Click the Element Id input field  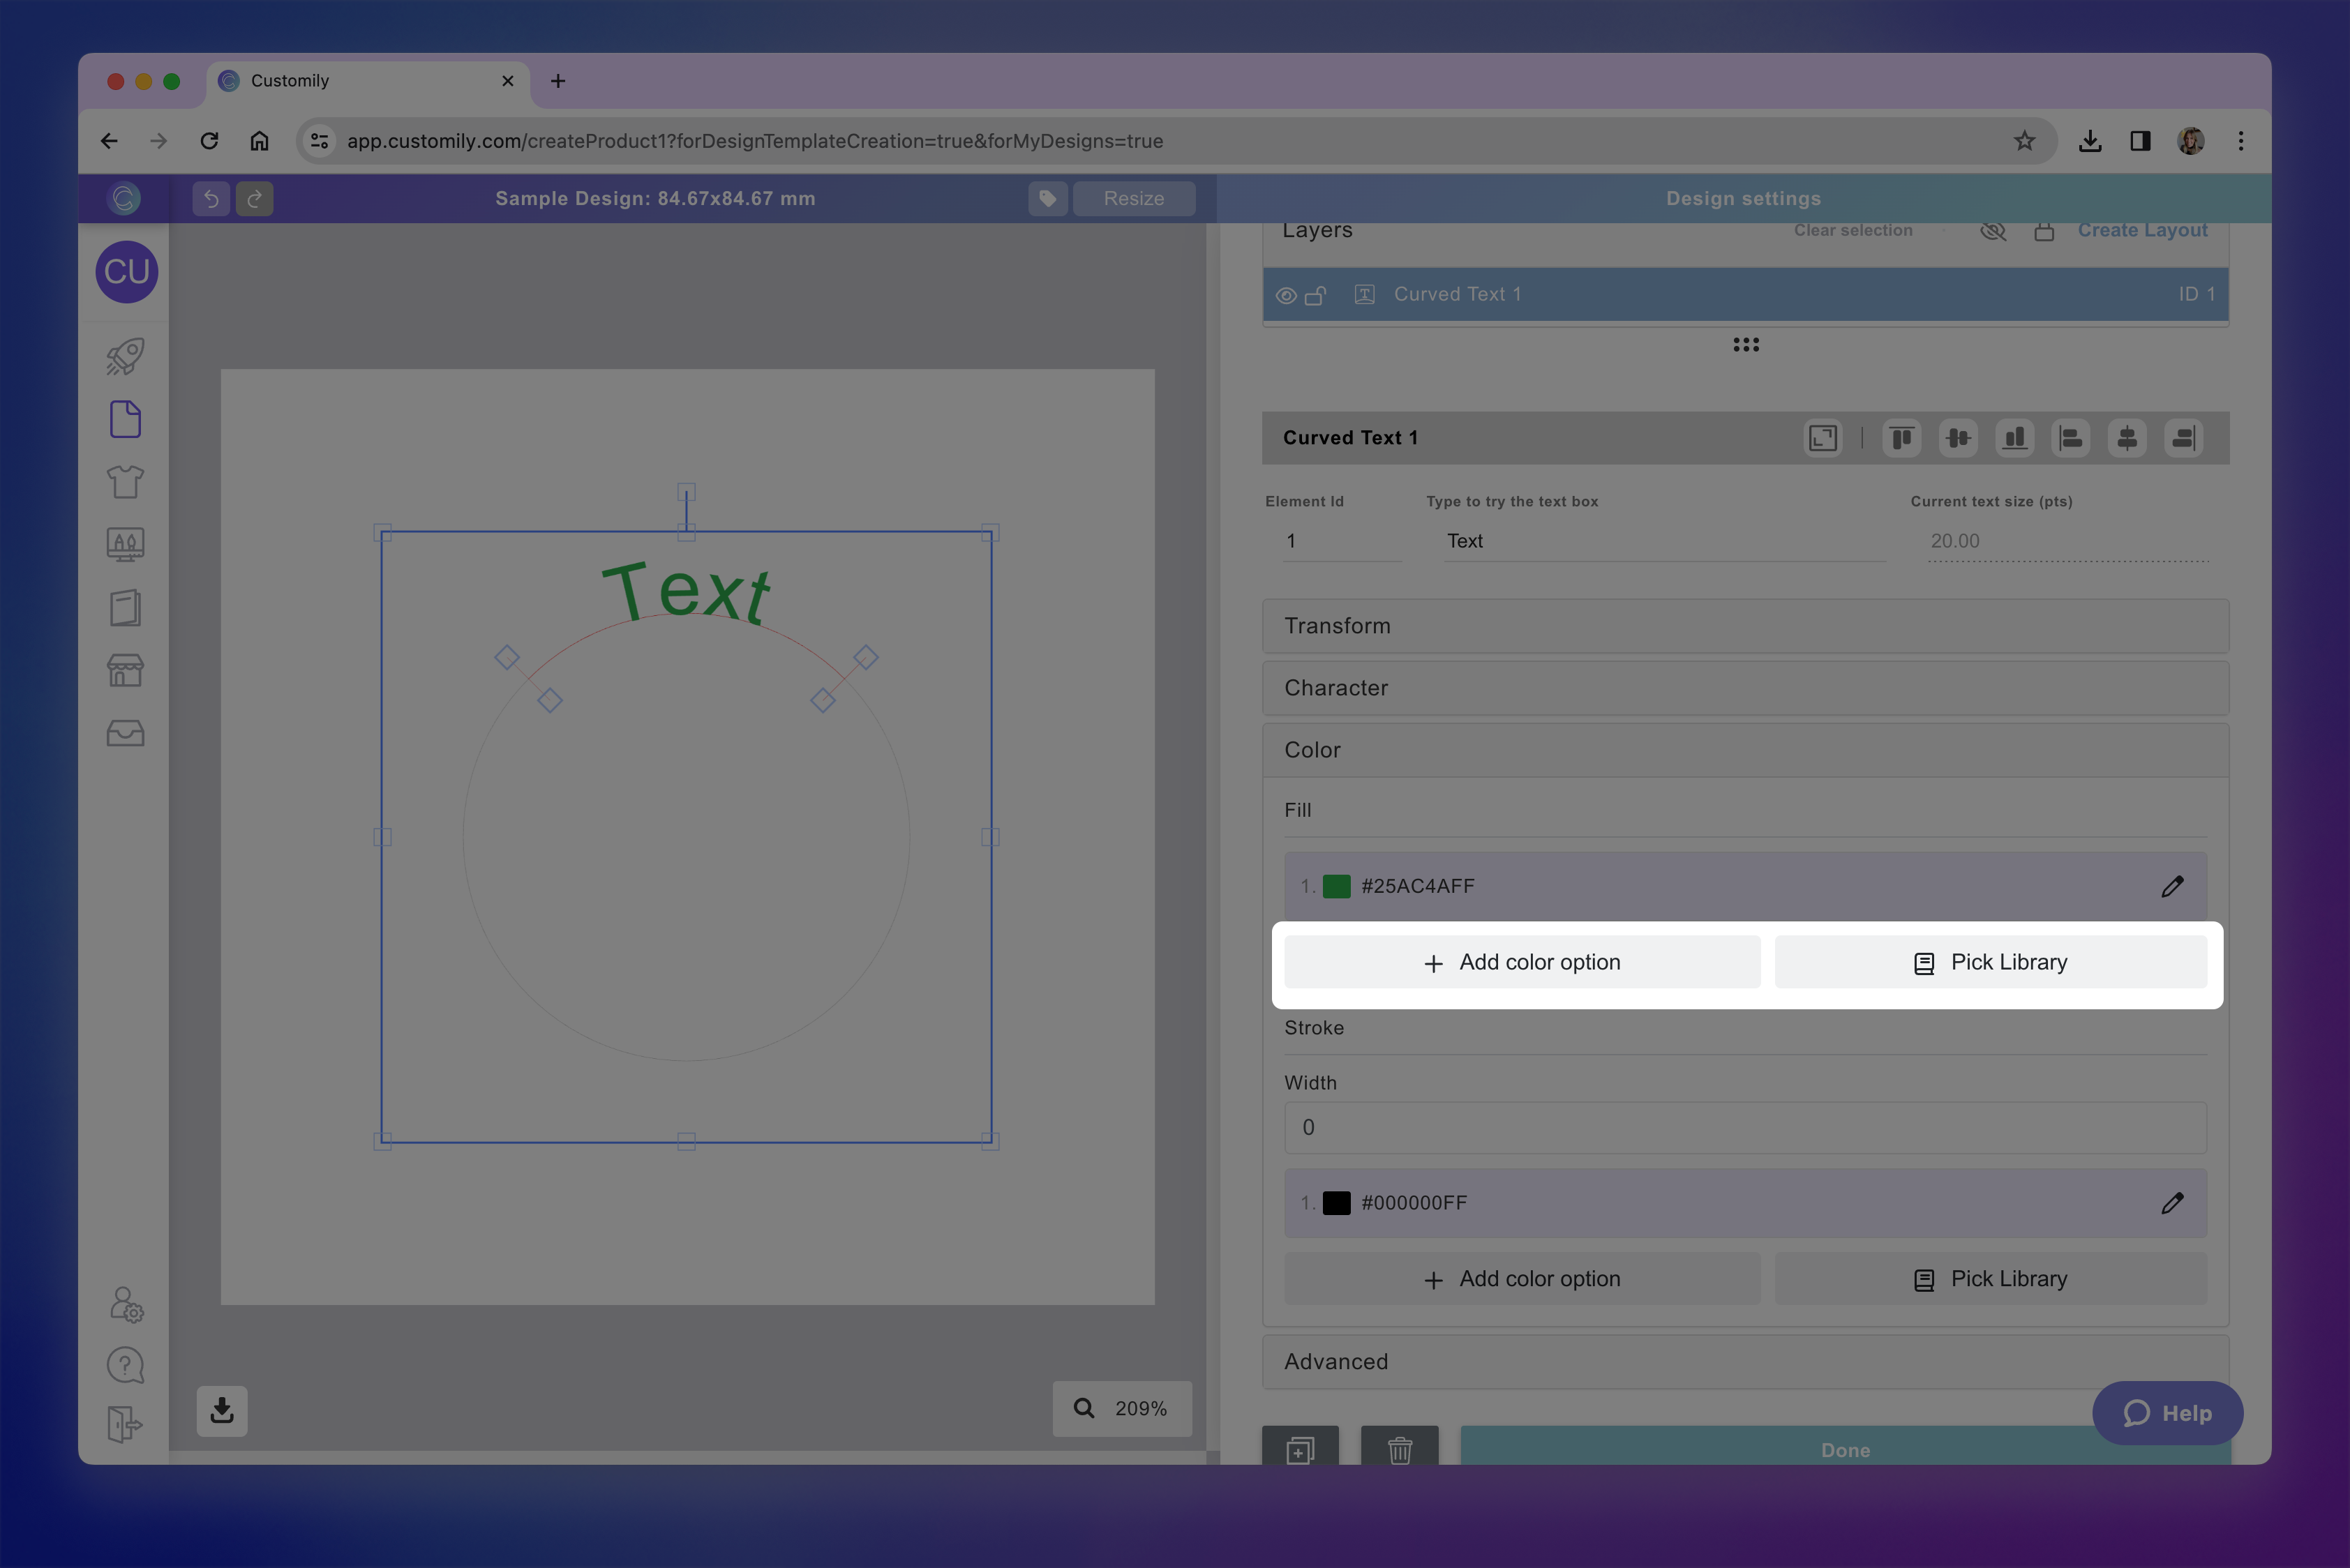1342,541
